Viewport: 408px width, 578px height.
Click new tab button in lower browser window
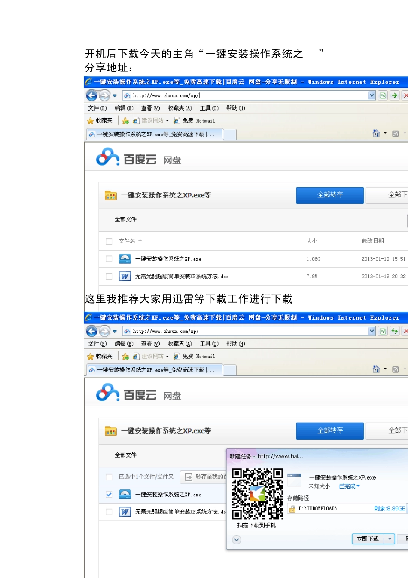230,370
